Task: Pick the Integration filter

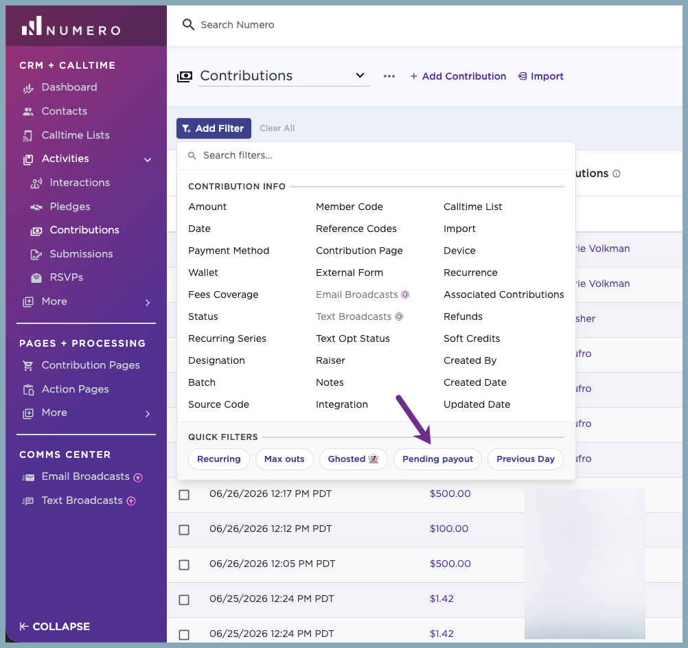Action: click(342, 404)
